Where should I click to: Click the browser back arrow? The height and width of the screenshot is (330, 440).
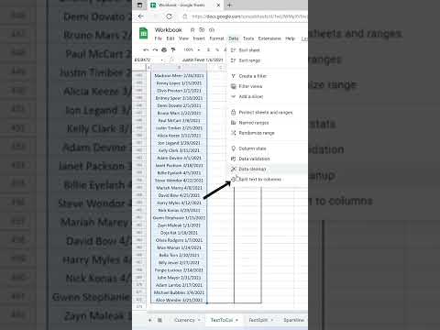tap(140, 16)
